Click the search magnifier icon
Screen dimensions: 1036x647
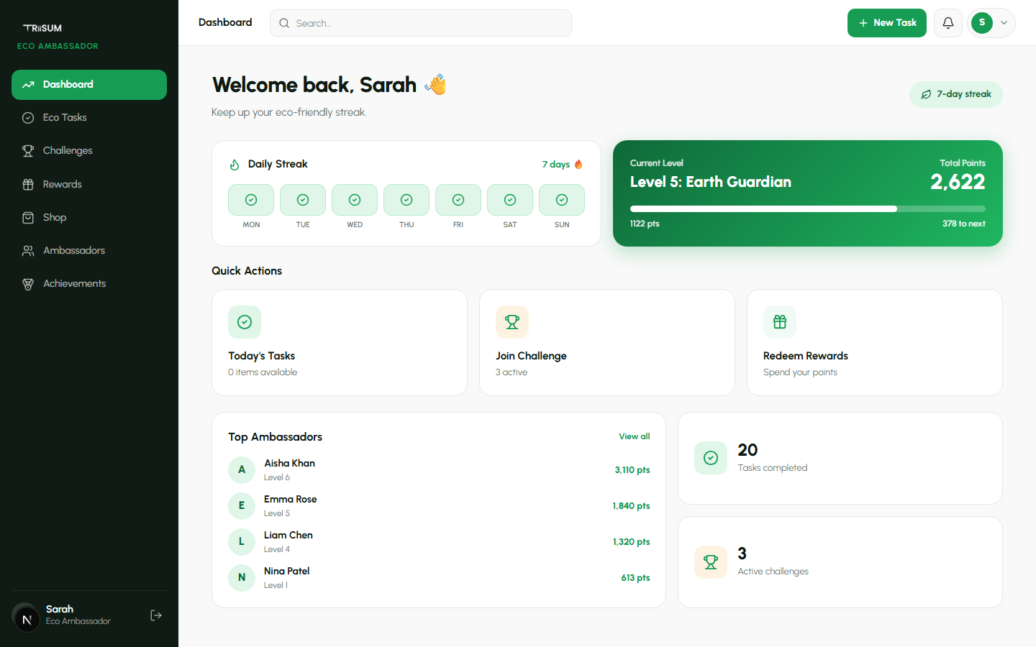pos(284,23)
